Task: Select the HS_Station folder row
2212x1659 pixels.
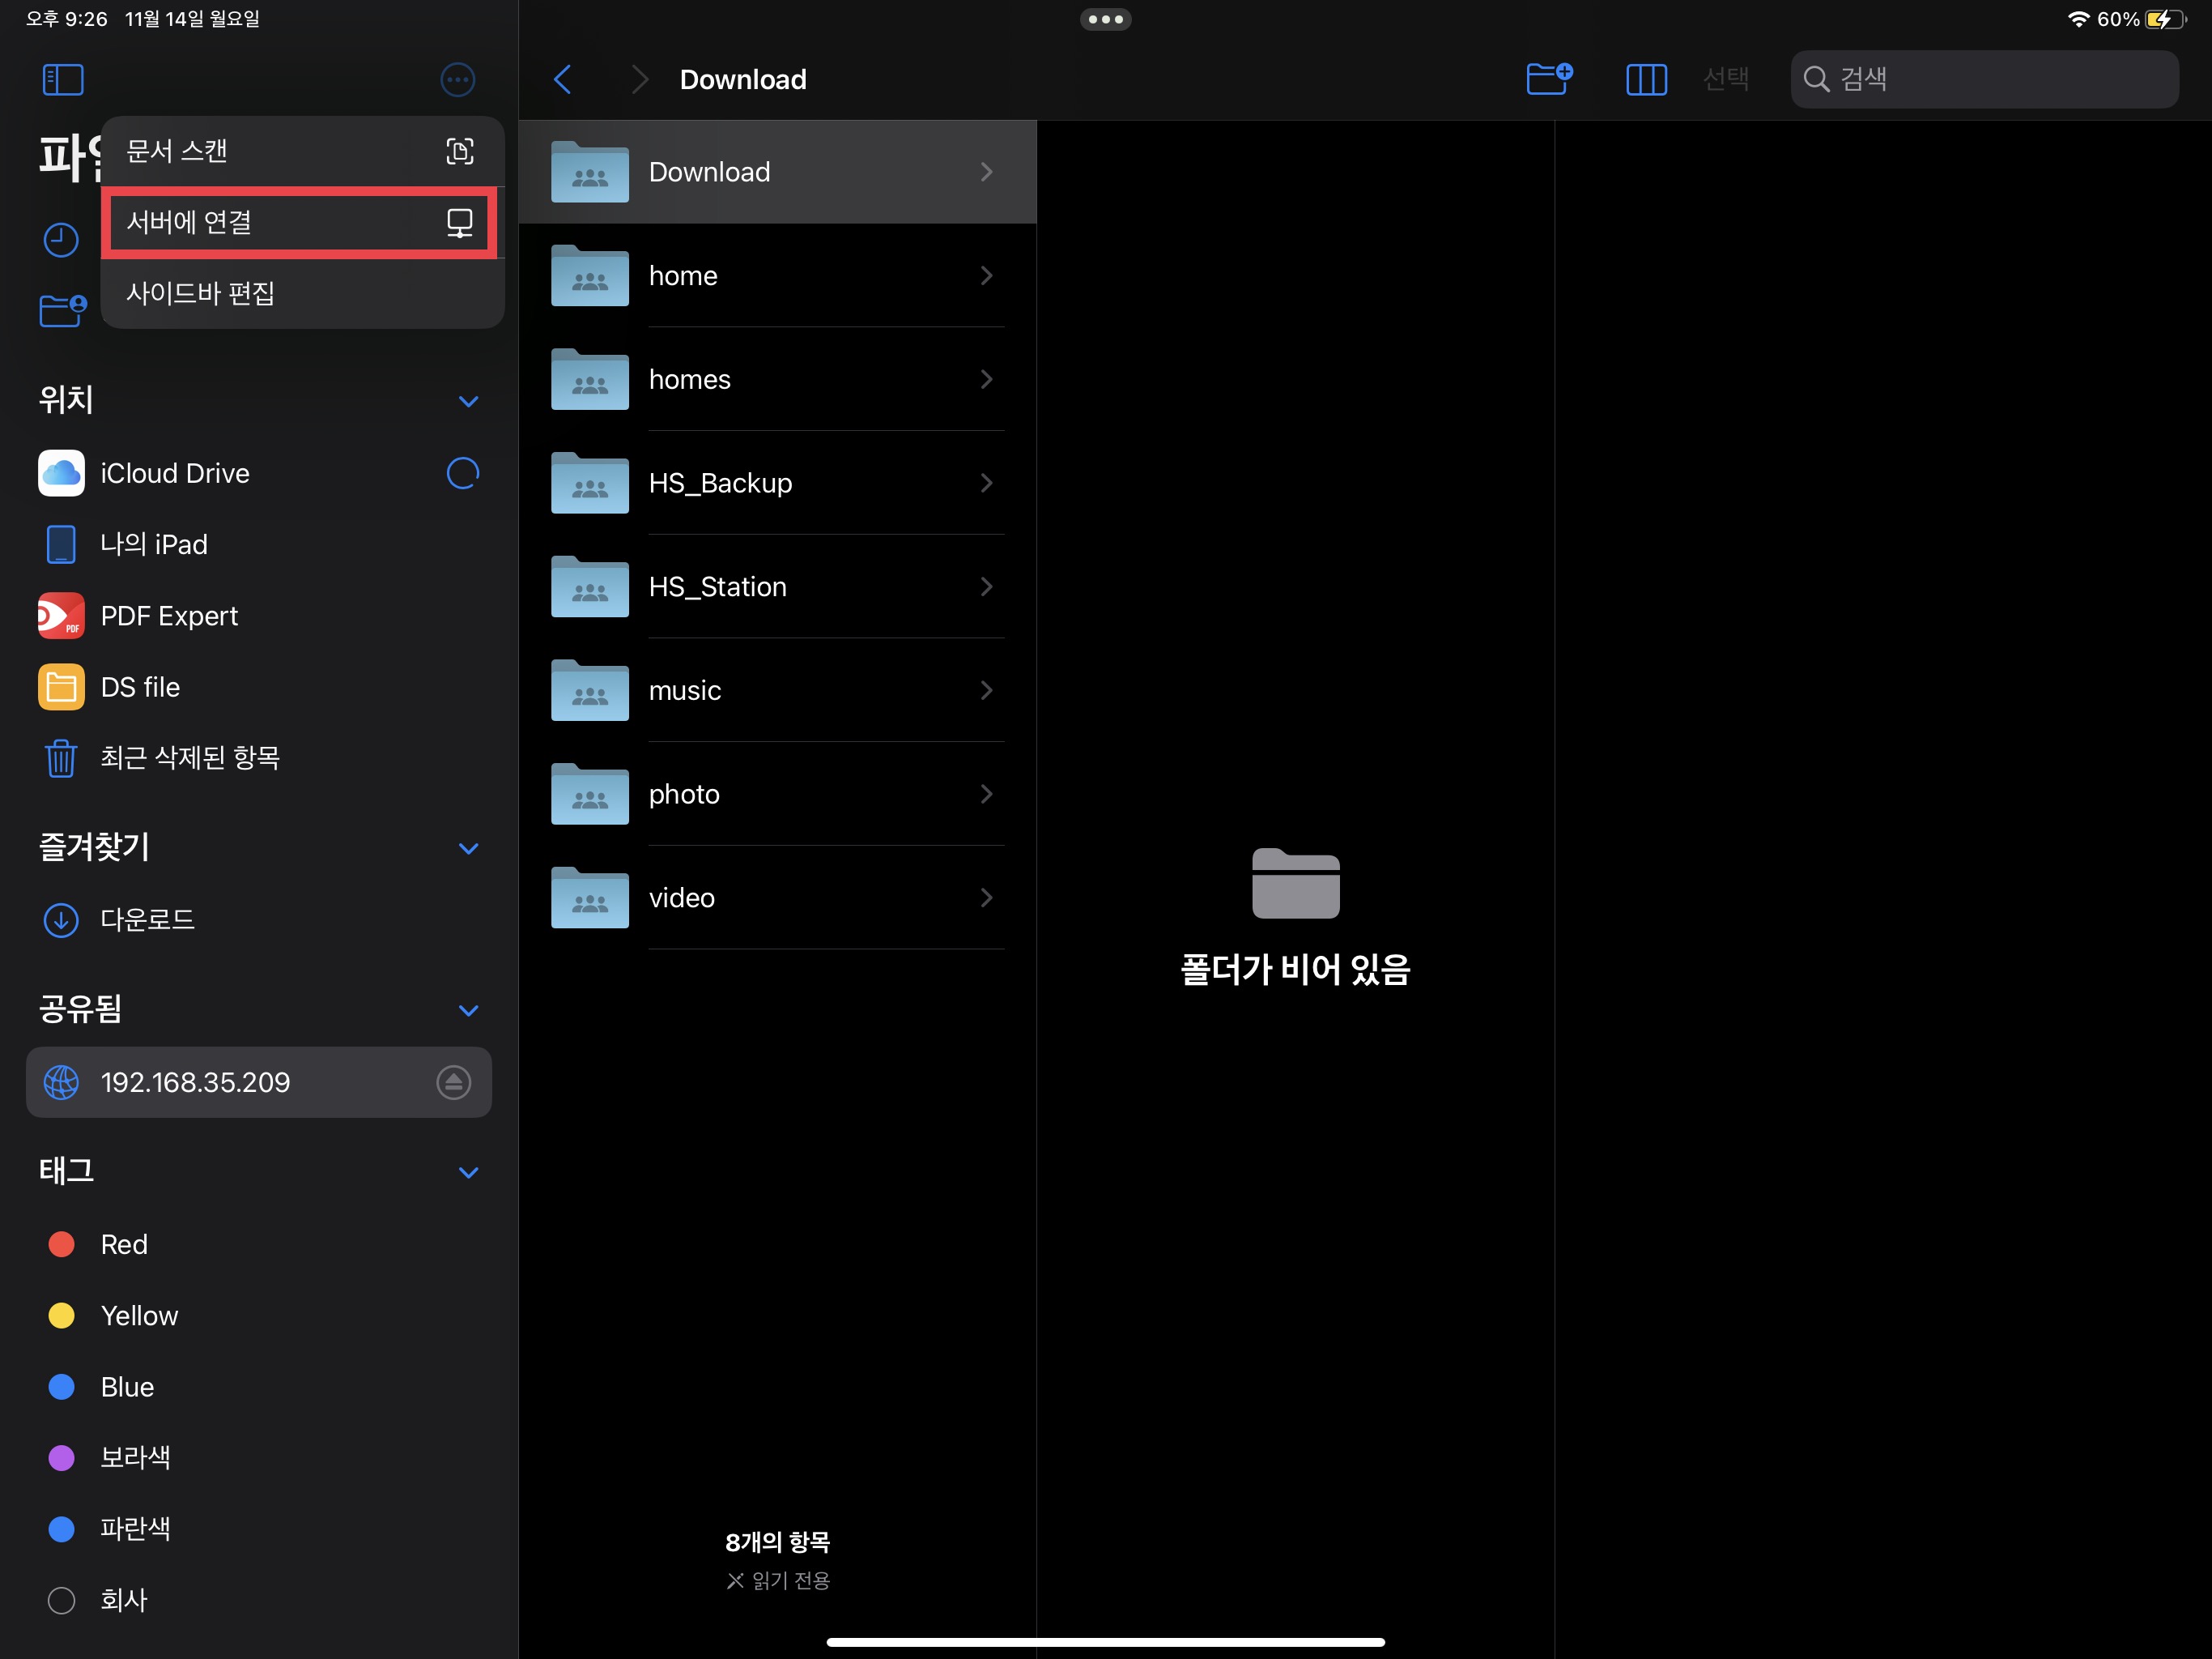Action: pos(777,586)
